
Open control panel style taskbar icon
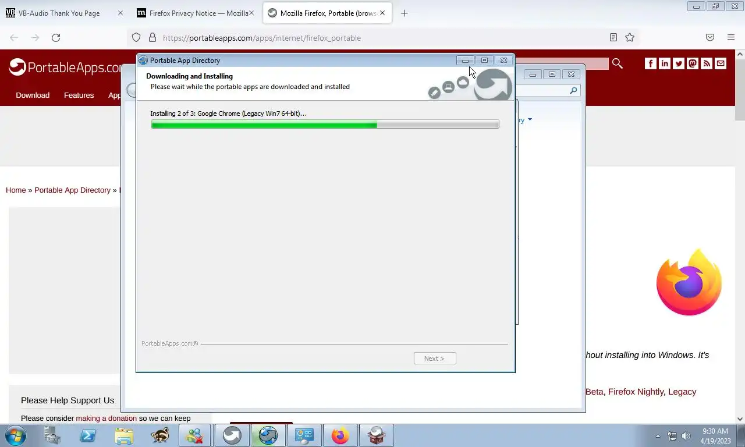(x=304, y=435)
